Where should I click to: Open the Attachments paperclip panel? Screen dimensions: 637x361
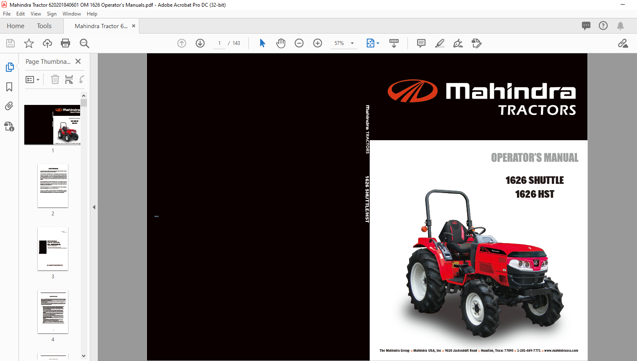9,106
